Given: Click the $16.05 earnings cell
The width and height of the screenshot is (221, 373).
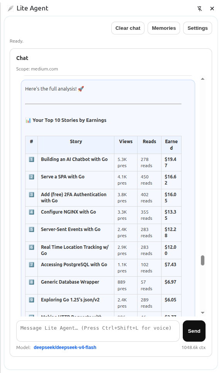Looking at the screenshot, I should (x=170, y=197).
